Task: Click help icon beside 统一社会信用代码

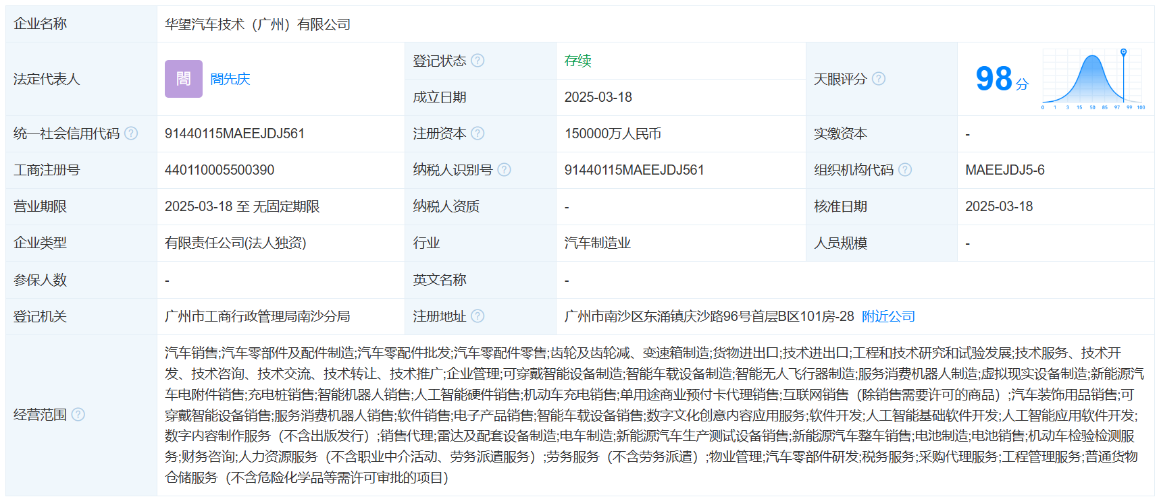Action: [x=131, y=134]
